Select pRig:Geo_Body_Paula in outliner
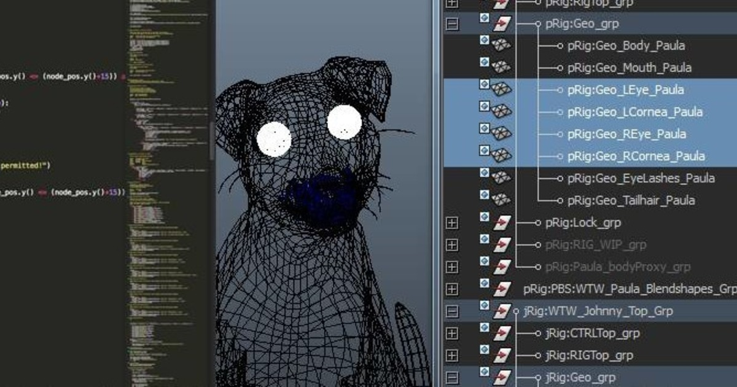The image size is (737, 387). tap(626, 45)
